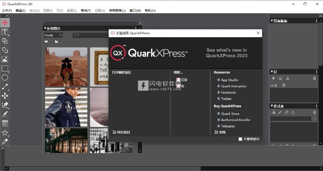Select the Picture Content tool
Viewport: 323px width, 171px height.
pyautogui.click(x=5, y=59)
